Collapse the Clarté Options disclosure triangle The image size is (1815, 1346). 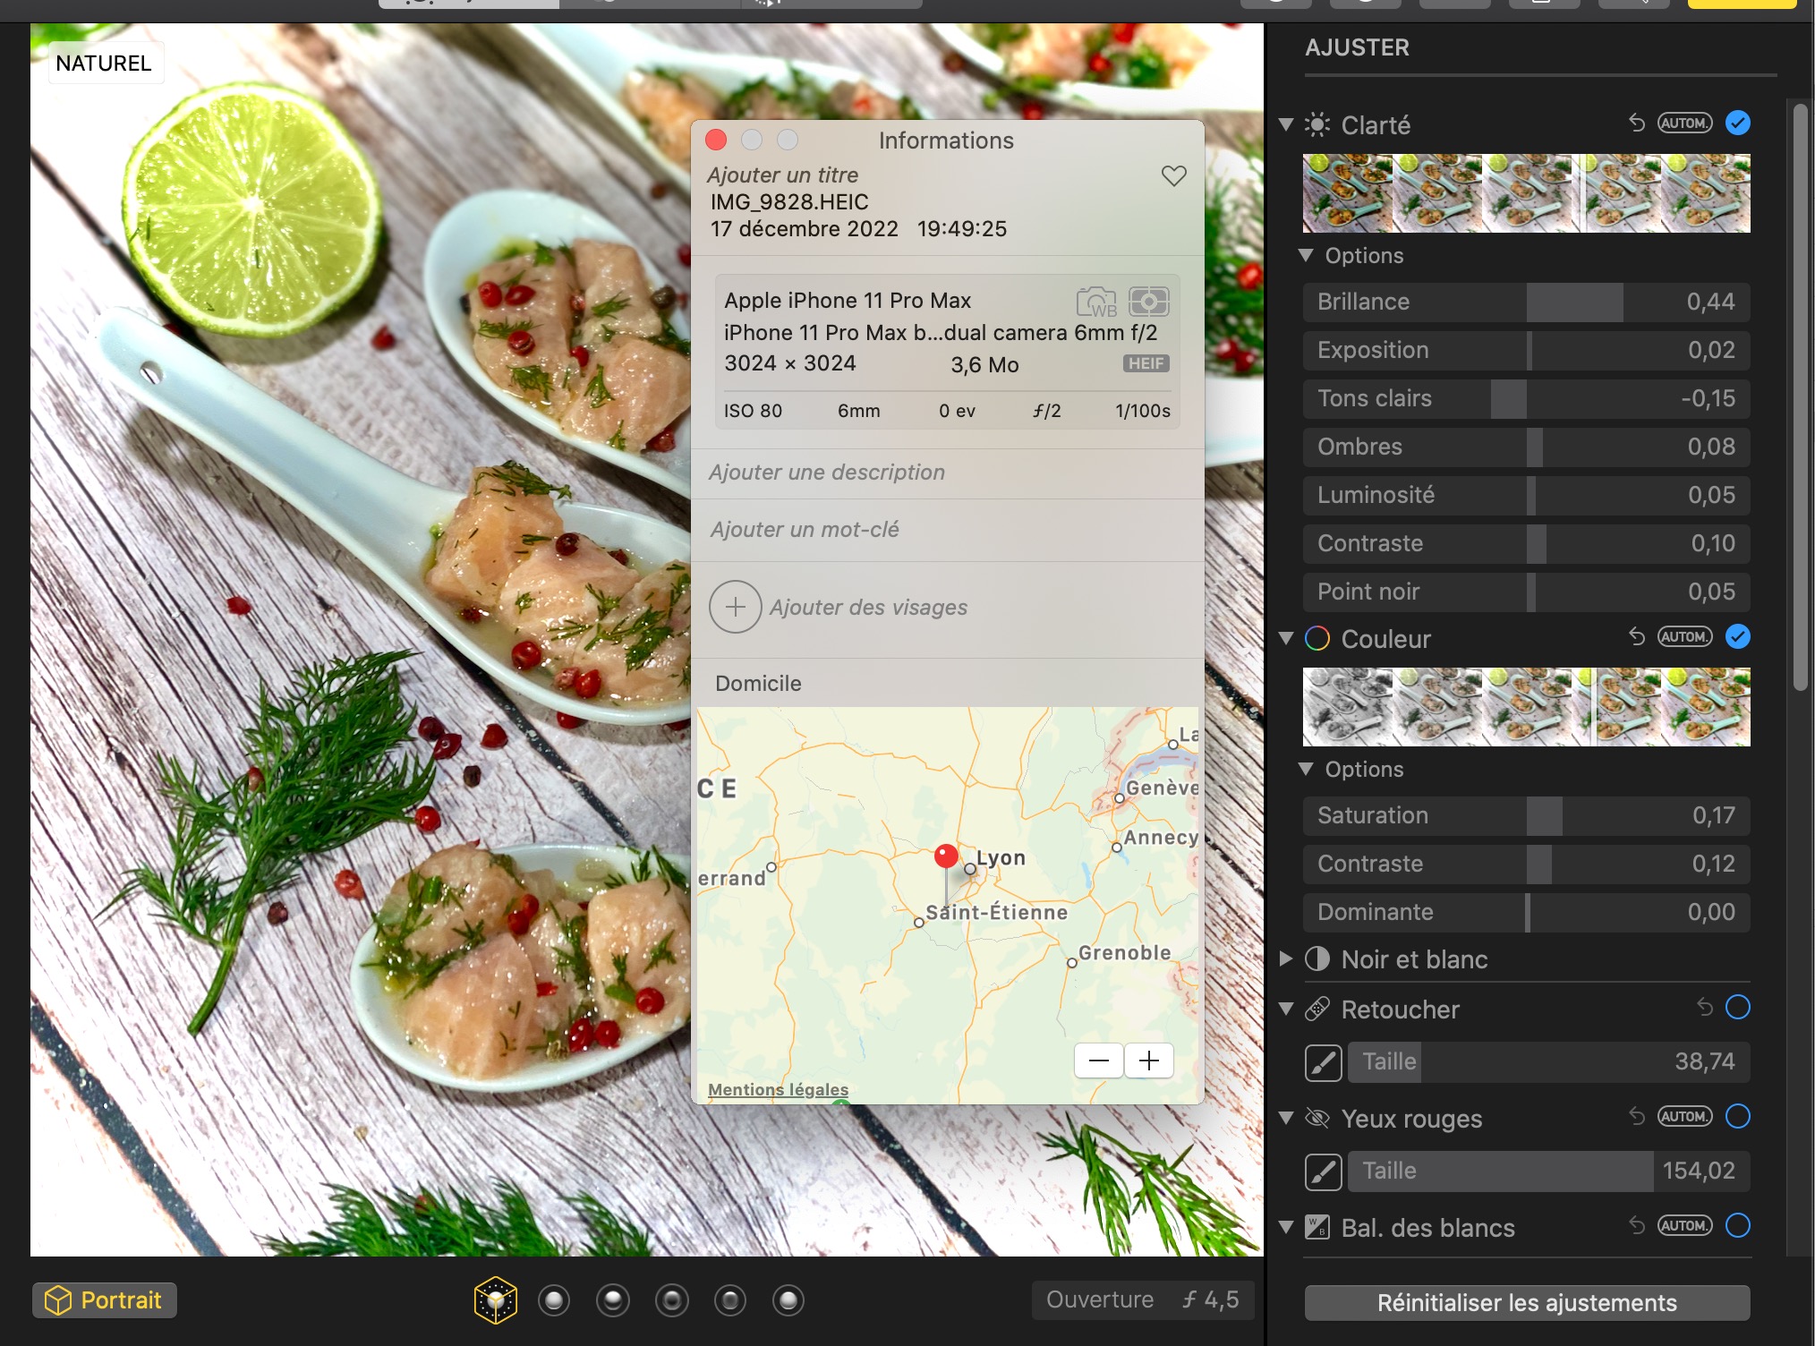coord(1306,256)
